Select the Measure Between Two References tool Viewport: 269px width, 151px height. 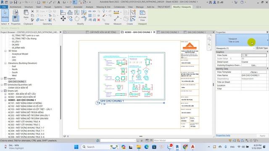pyautogui.click(x=116, y=18)
